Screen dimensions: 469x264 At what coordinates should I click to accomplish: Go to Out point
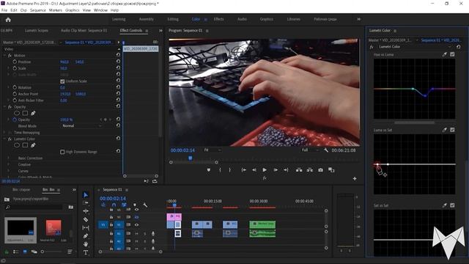click(x=286, y=170)
